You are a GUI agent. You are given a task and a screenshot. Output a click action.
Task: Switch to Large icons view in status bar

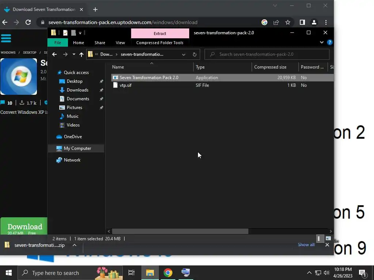(x=328, y=238)
